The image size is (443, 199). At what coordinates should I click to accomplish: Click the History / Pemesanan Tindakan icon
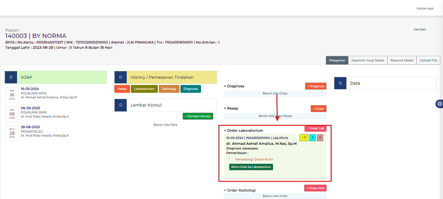120,77
